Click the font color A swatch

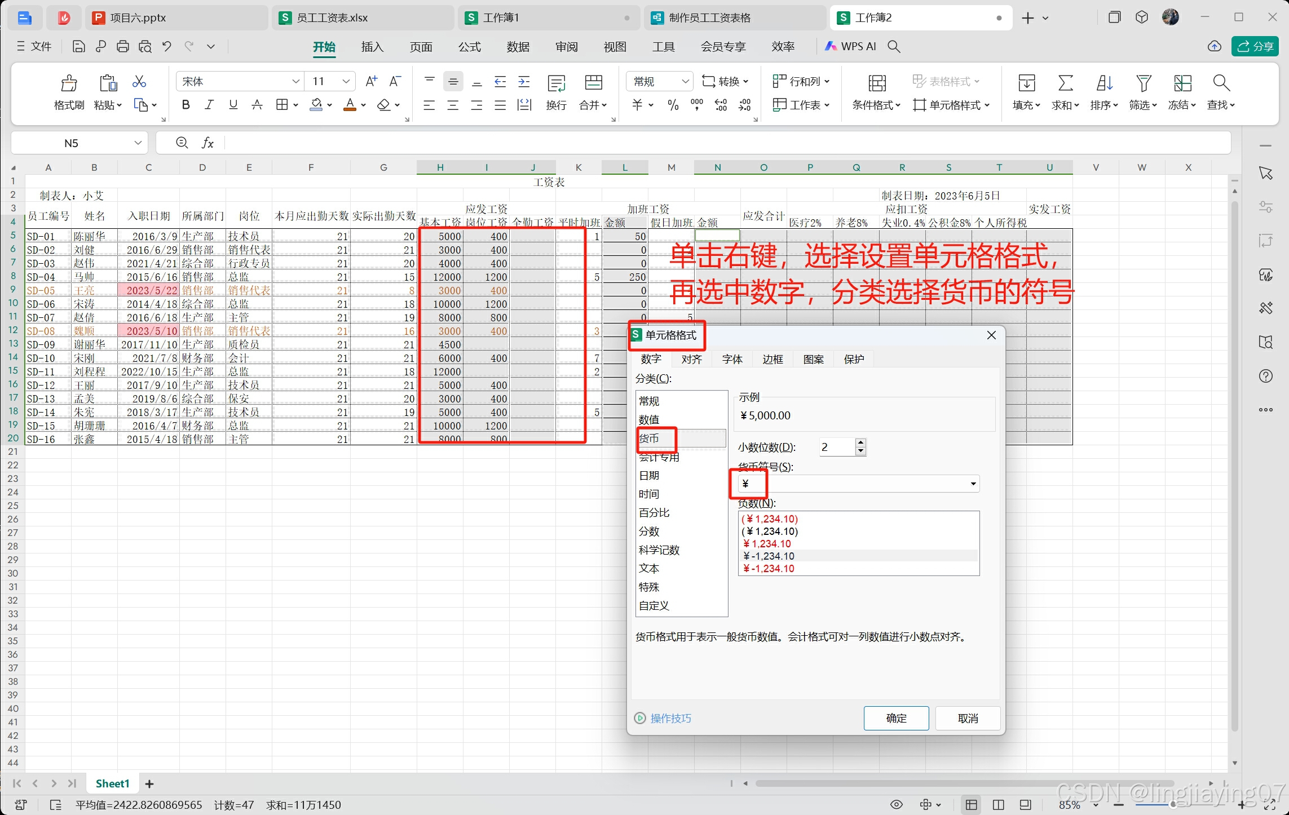click(x=350, y=105)
